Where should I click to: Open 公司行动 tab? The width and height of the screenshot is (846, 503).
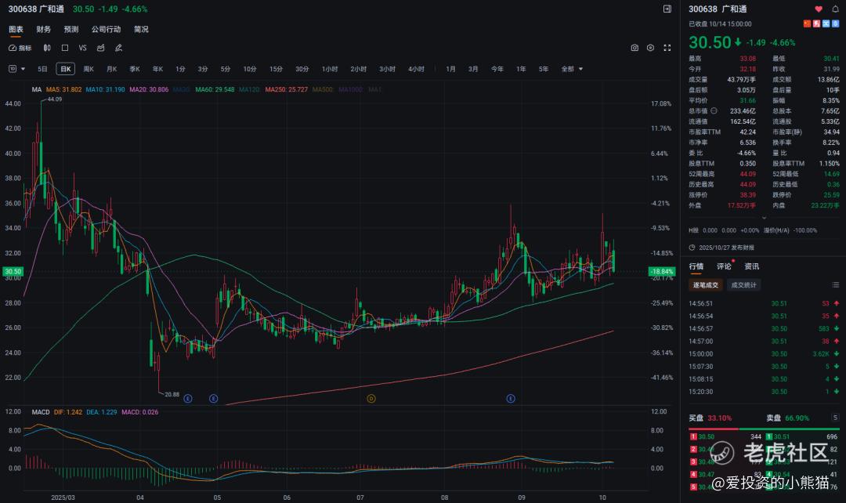[106, 29]
